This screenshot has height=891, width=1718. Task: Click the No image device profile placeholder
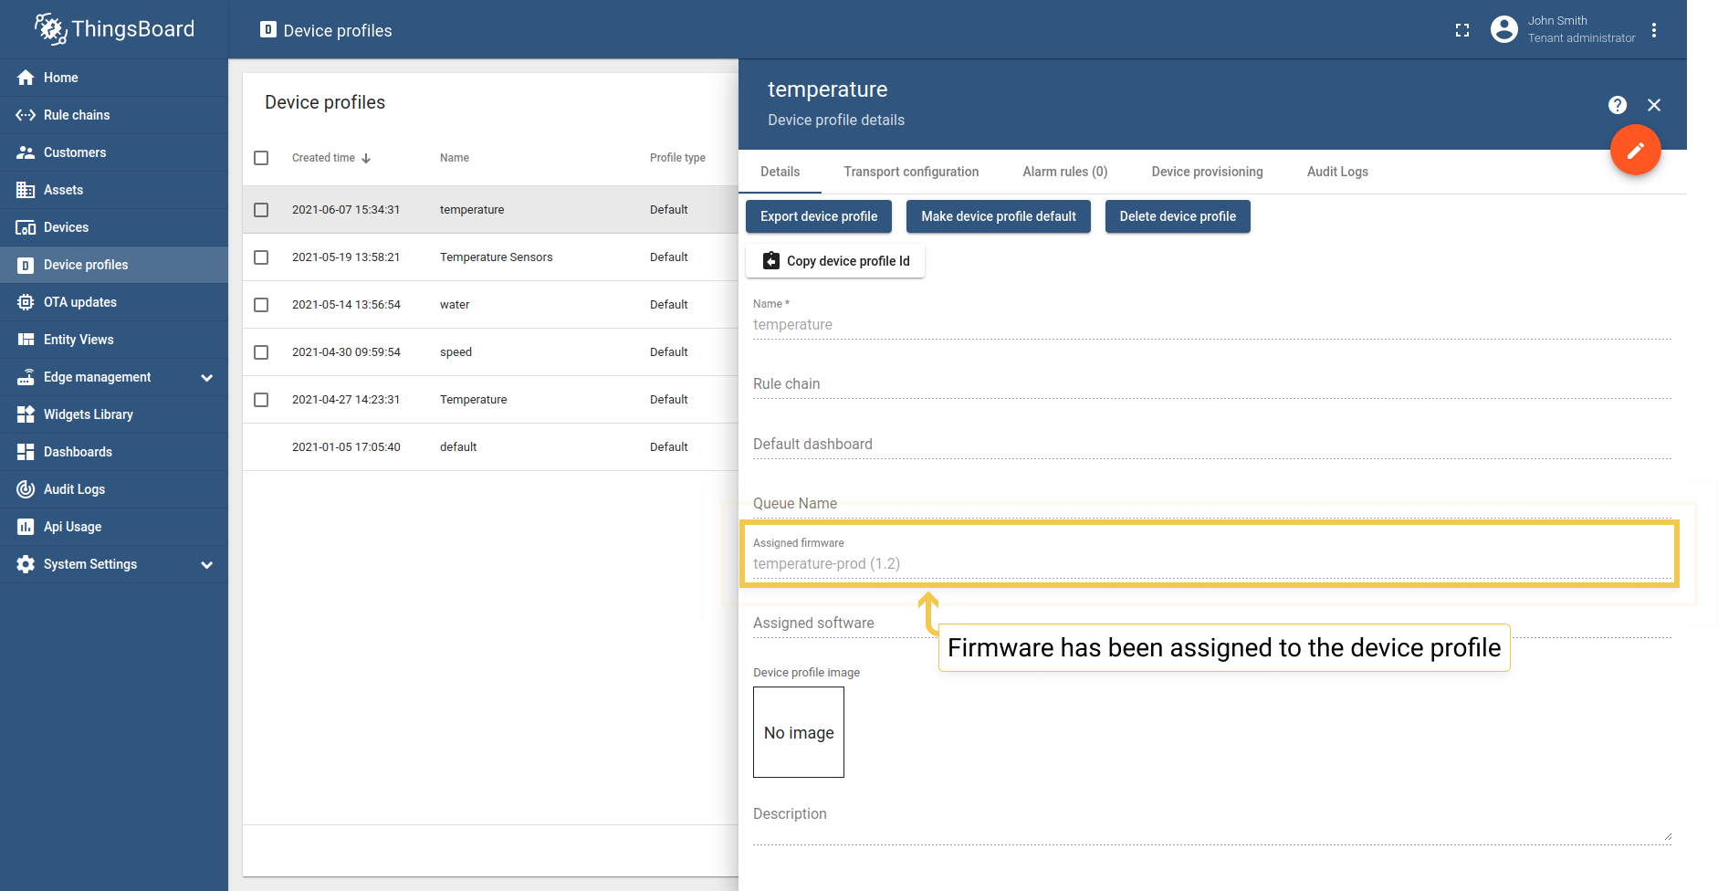pyautogui.click(x=798, y=732)
